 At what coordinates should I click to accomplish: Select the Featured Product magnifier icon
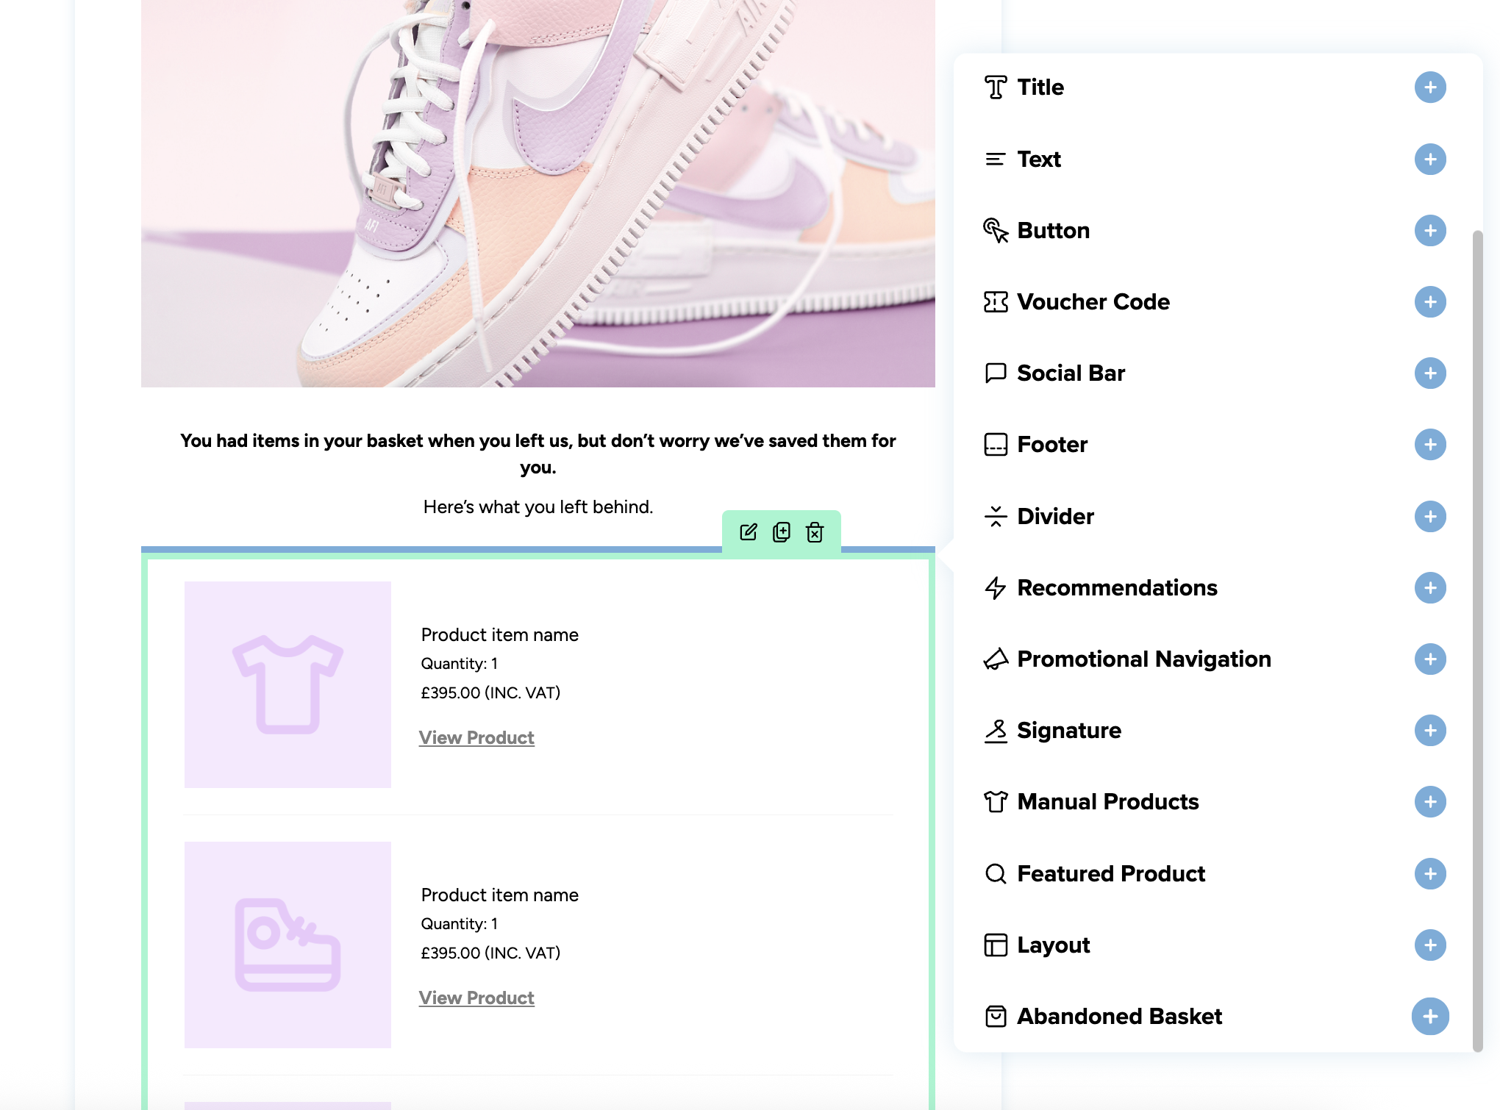click(x=996, y=873)
